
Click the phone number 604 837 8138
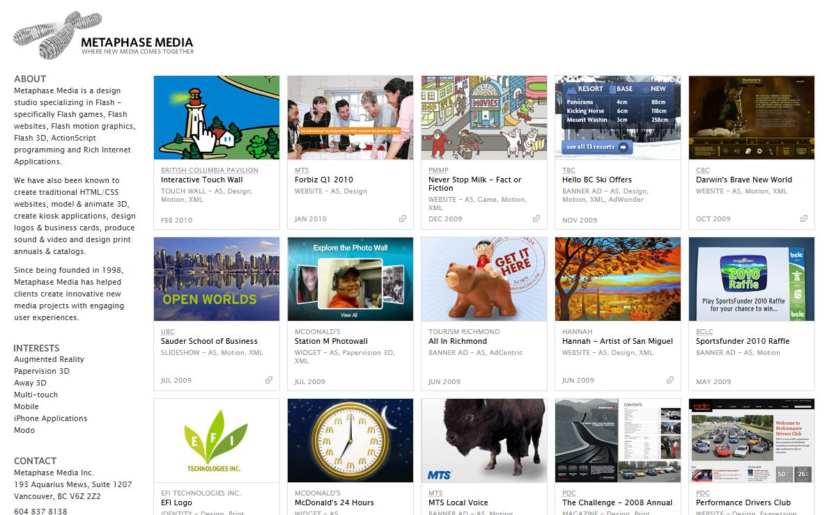click(40, 511)
